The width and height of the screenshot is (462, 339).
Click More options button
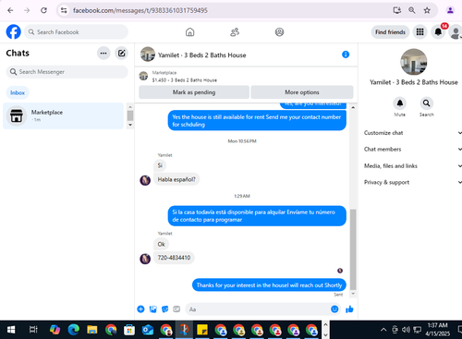[302, 92]
